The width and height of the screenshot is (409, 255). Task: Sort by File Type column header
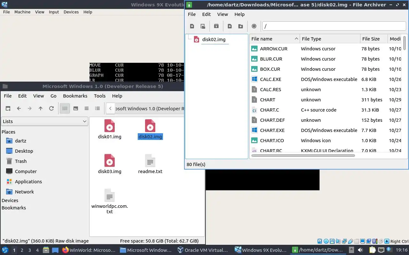click(x=330, y=39)
